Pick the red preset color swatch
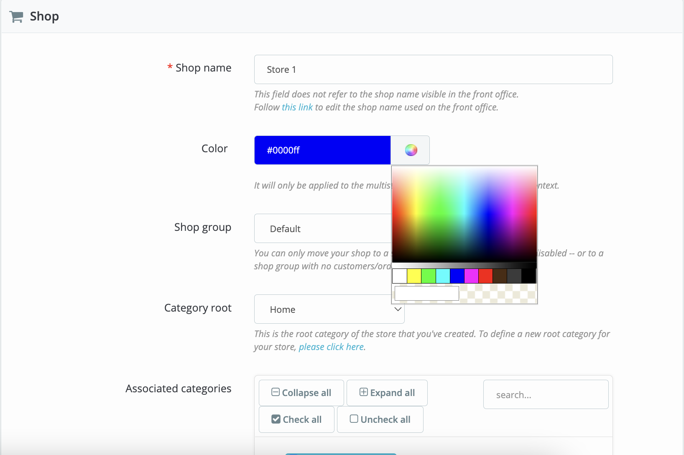 pyautogui.click(x=485, y=276)
